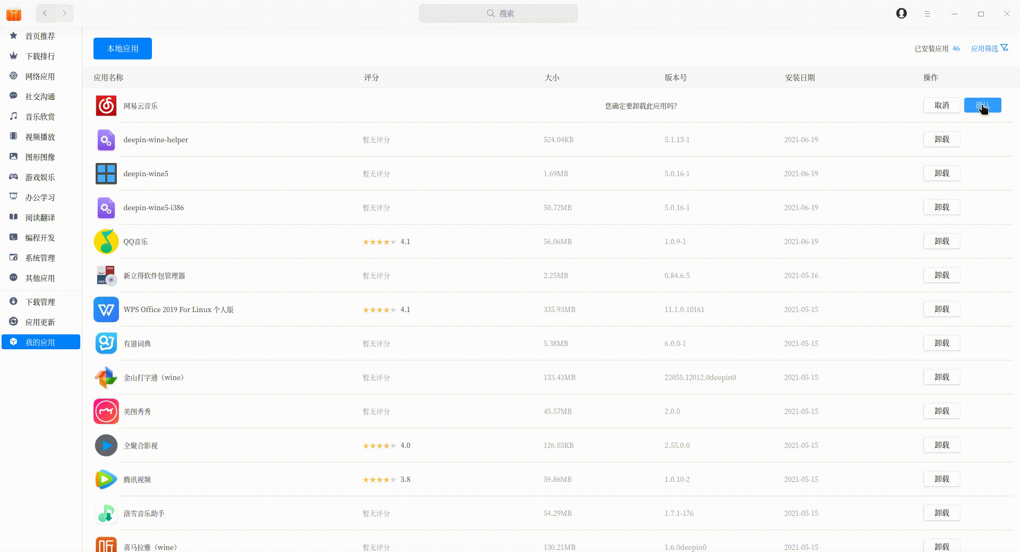
Task: Select the 本地应用 tab
Action: click(123, 48)
